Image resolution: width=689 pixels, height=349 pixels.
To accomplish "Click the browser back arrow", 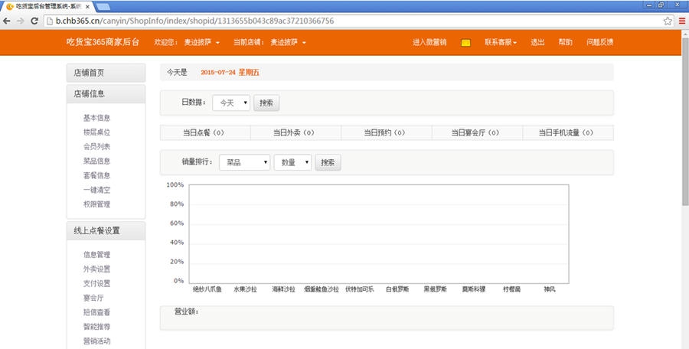I will [x=8, y=21].
